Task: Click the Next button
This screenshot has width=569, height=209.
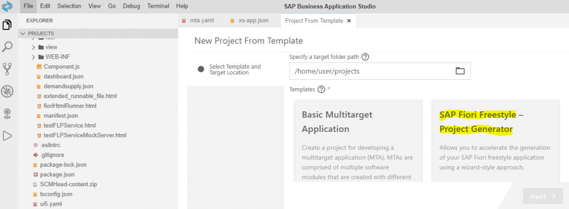Action: pos(543,196)
